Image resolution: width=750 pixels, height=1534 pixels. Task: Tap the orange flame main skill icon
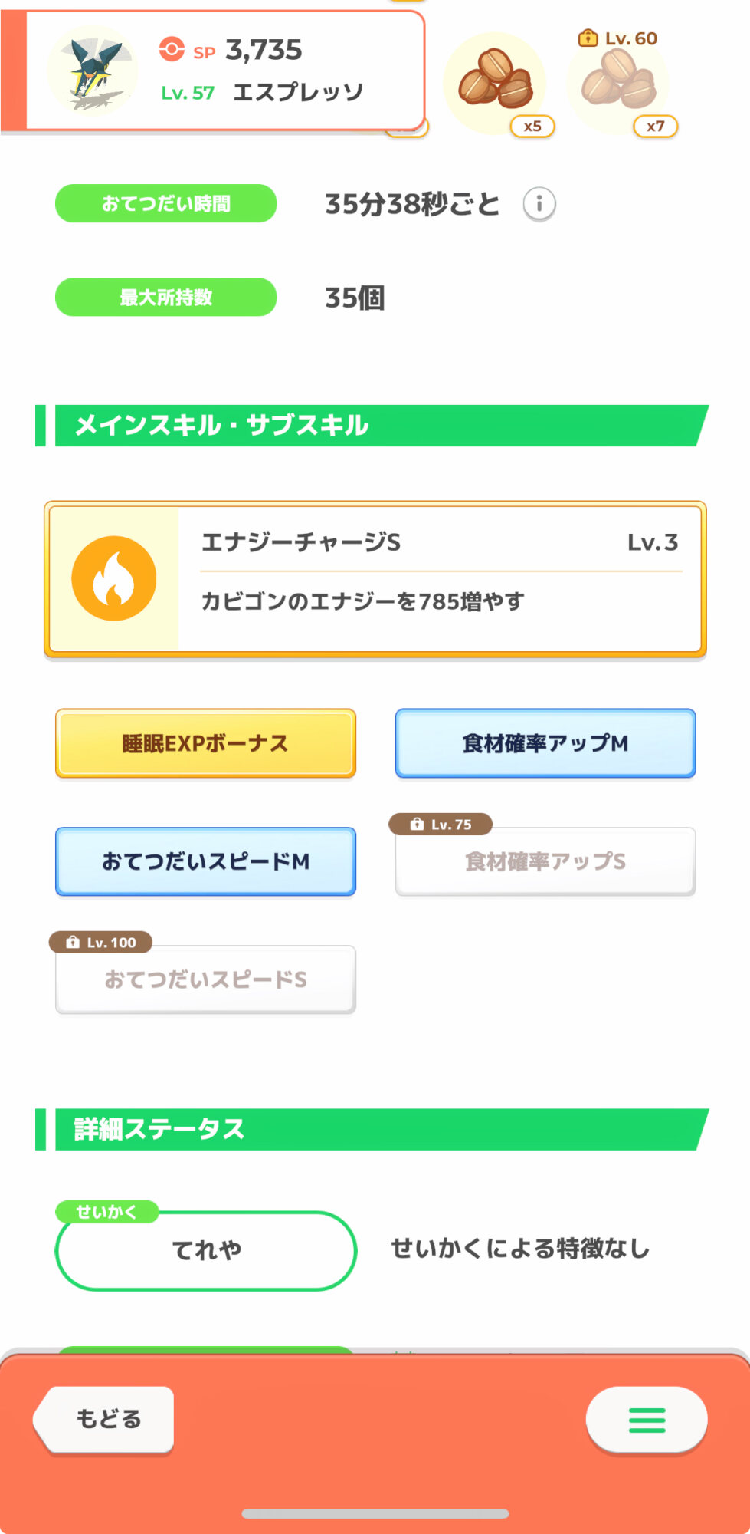(x=113, y=578)
